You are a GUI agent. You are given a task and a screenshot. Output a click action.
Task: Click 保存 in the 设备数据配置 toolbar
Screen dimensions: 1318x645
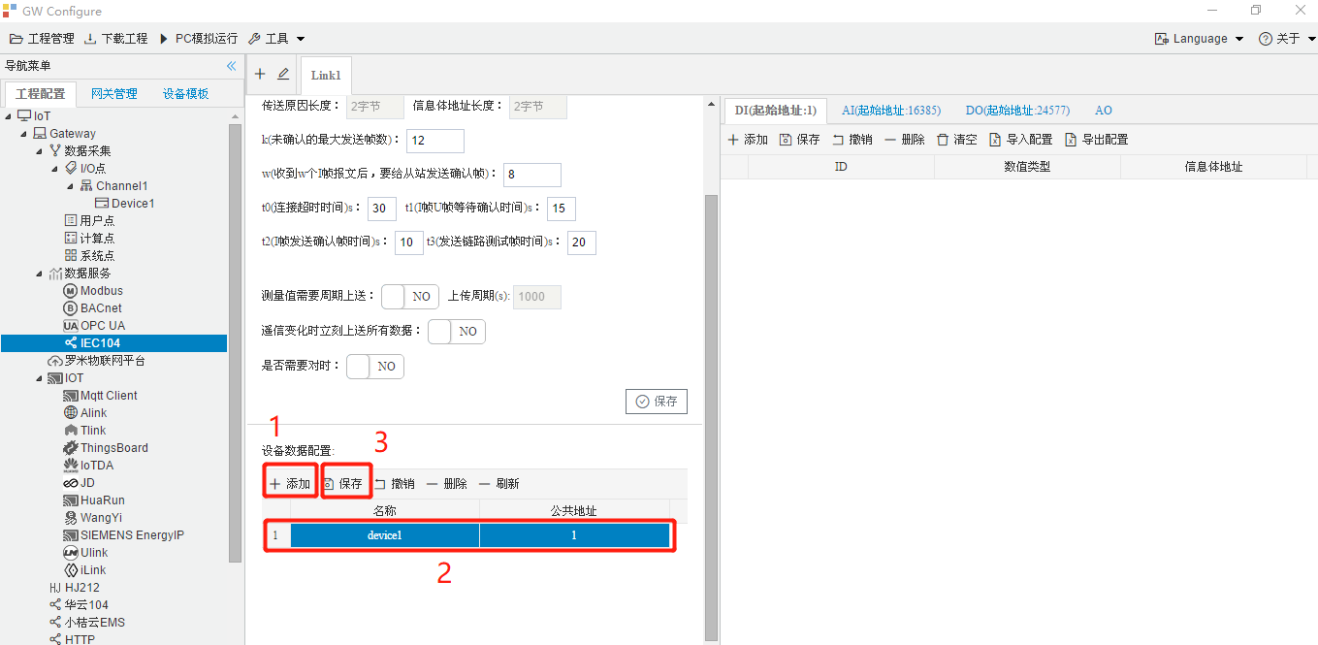coord(342,484)
